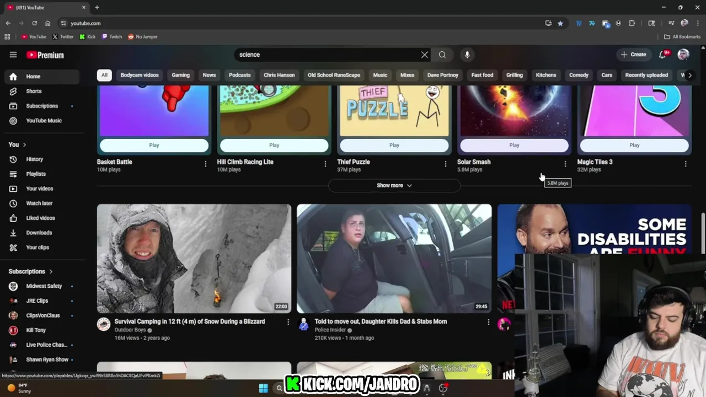Open the YouTube hamburger guide menu
The height and width of the screenshot is (397, 706).
click(13, 55)
